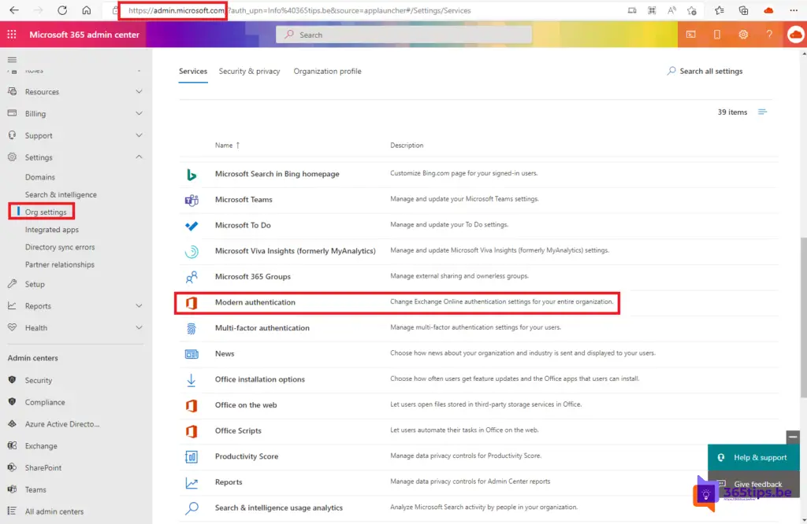
Task: Click the Multi-factor authentication fingerprint icon
Action: [x=192, y=328]
